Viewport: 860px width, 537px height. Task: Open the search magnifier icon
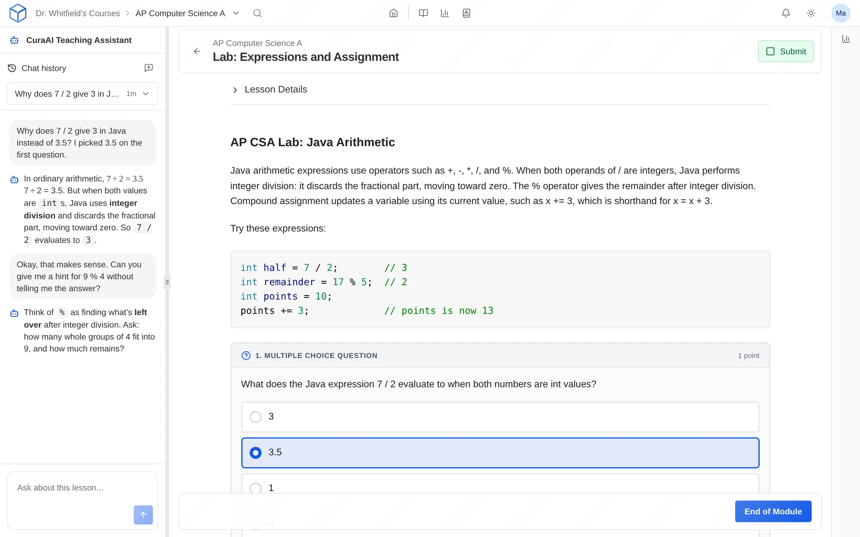257,13
